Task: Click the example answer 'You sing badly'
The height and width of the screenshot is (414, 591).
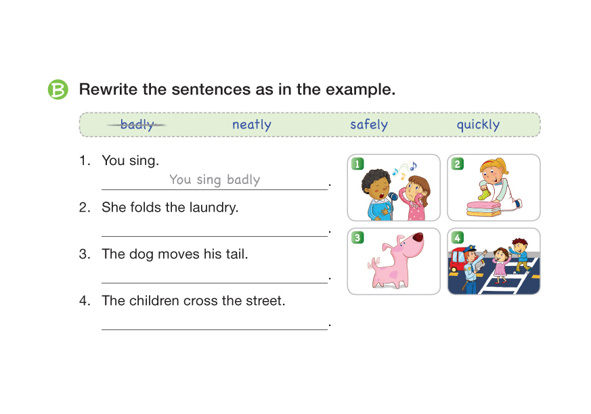Action: coord(215,180)
